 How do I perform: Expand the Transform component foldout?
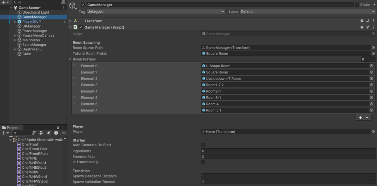tap(70, 21)
